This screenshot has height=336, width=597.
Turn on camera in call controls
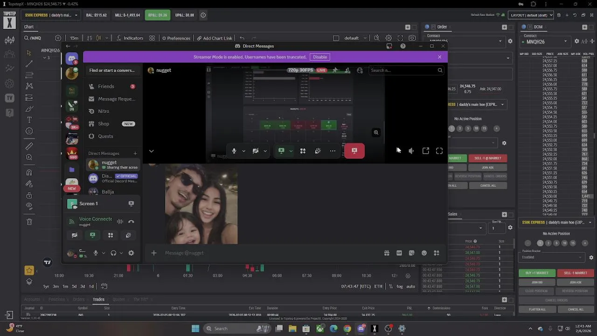256,151
